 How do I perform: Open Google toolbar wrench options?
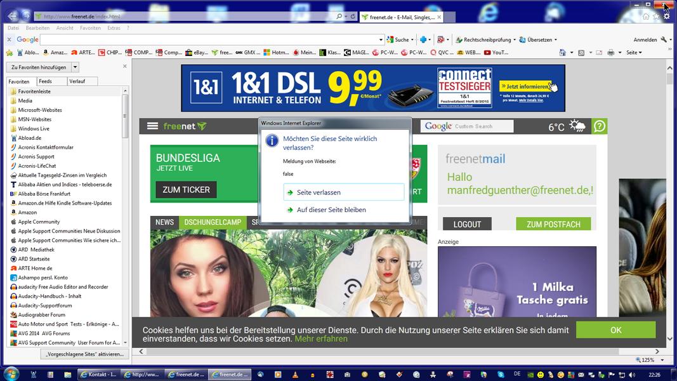[664, 39]
